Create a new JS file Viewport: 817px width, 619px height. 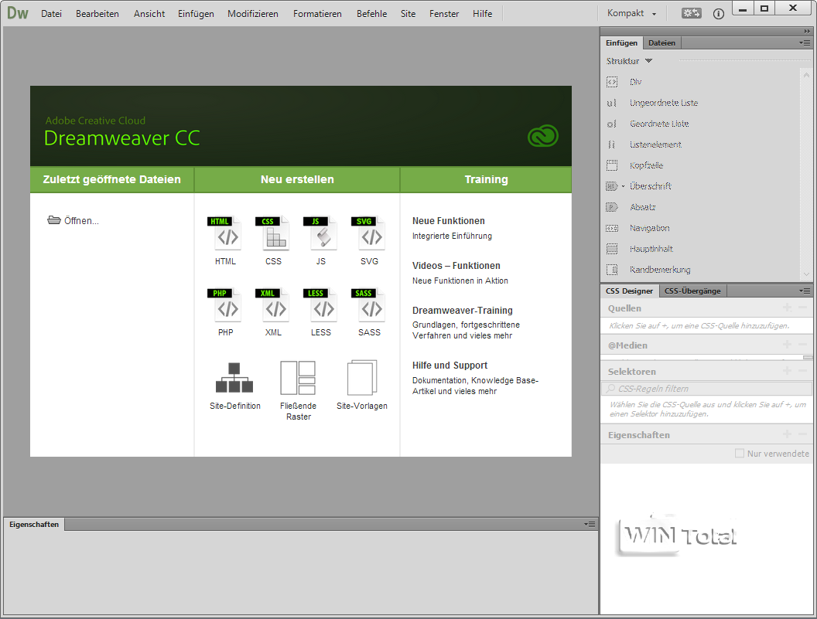click(x=321, y=234)
